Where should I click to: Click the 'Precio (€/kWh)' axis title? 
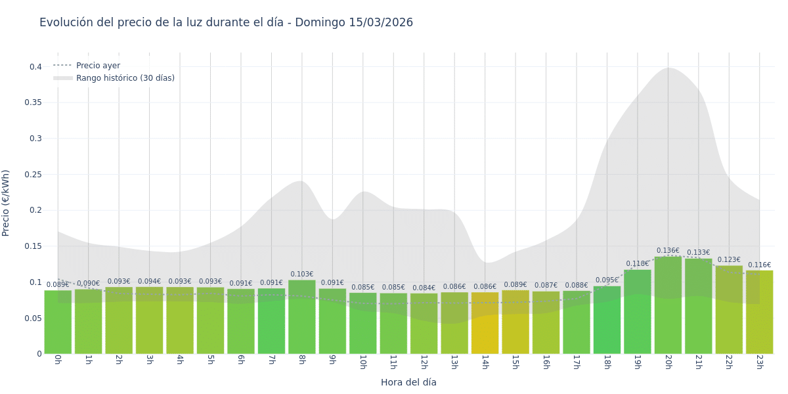(x=7, y=203)
